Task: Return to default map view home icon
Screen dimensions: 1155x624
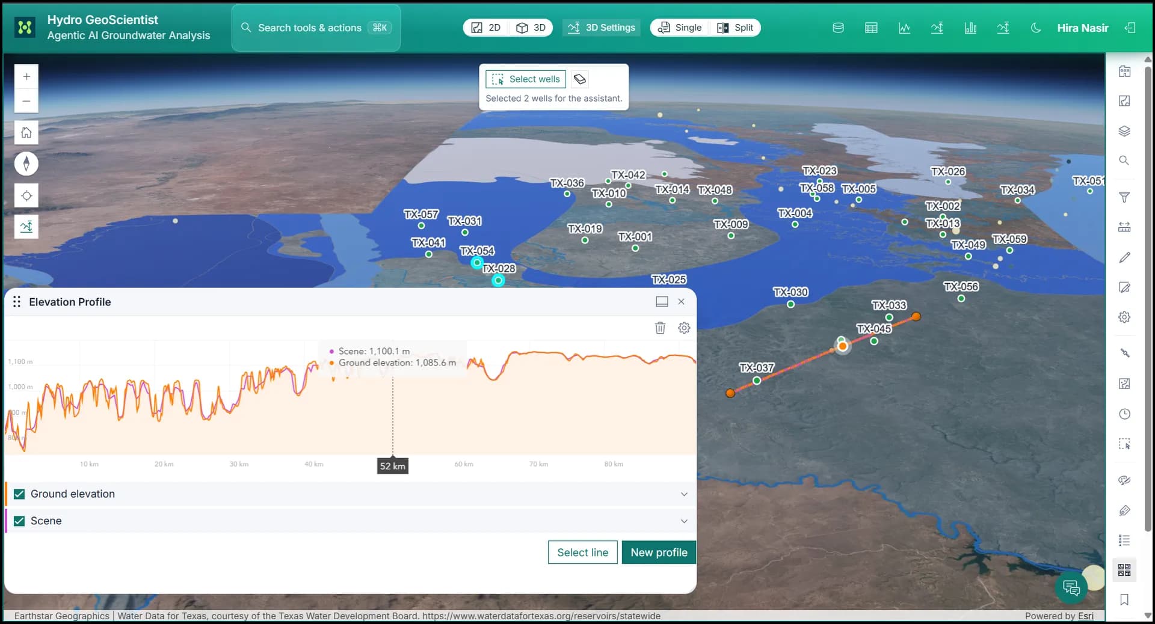Action: [26, 132]
